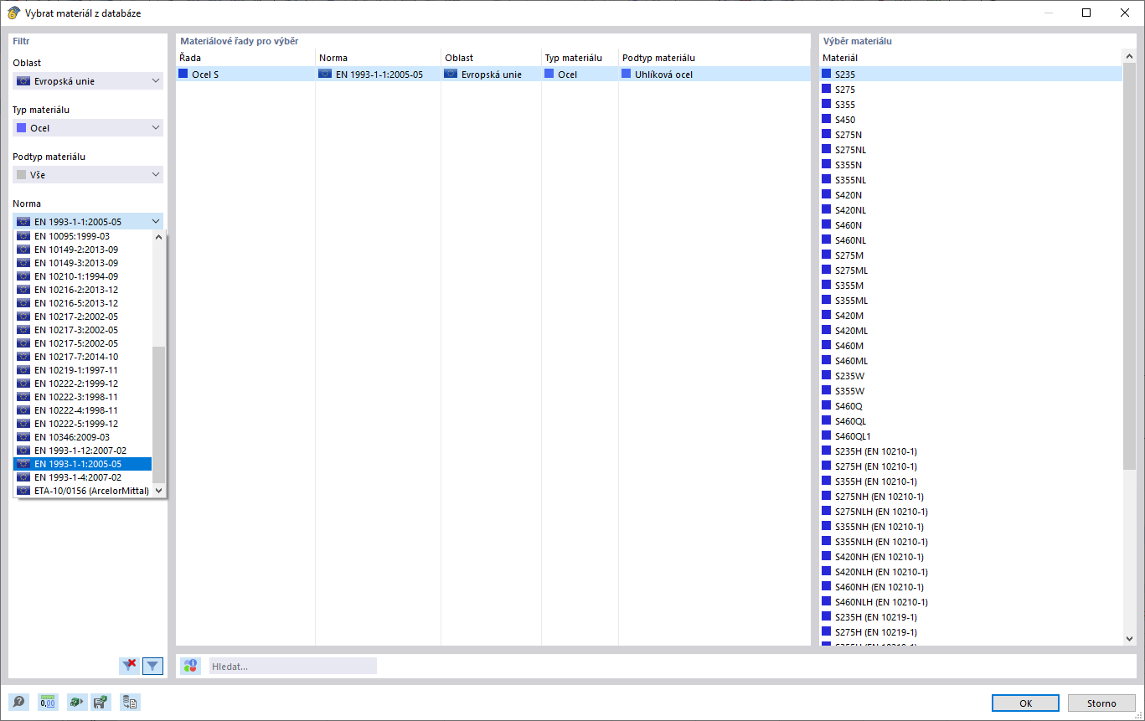Screen dimensions: 1145x721
Task: Click the Materiál column header
Action: [971, 58]
